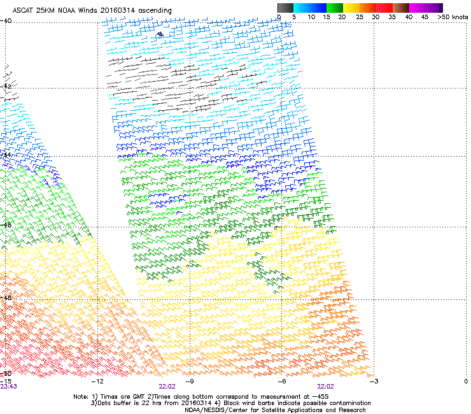The height and width of the screenshot is (414, 471).
Task: Click the '-9' longitude axis label
Action: 190,382
